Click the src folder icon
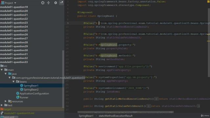Image resolution: width=210 pixels, height=118 pixels. coord(2,66)
